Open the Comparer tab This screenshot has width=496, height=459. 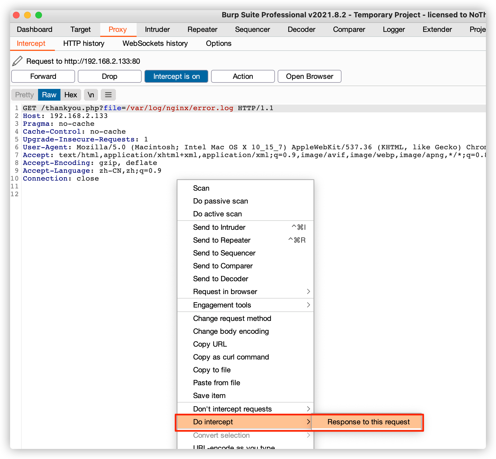[x=349, y=29]
